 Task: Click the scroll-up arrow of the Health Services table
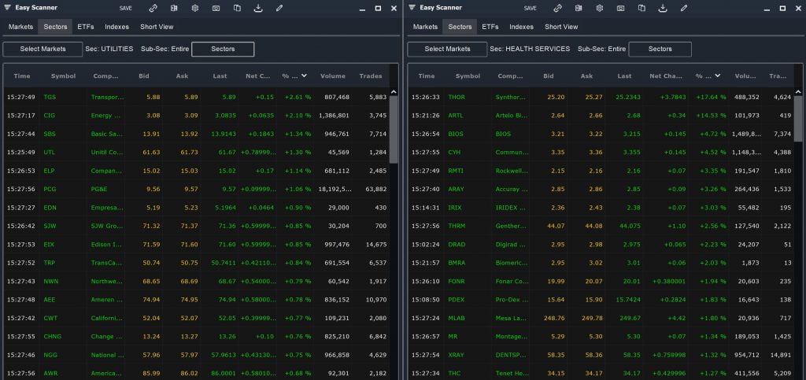798,92
